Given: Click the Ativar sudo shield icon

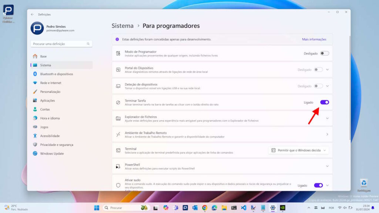Looking at the screenshot, I should 118,185.
